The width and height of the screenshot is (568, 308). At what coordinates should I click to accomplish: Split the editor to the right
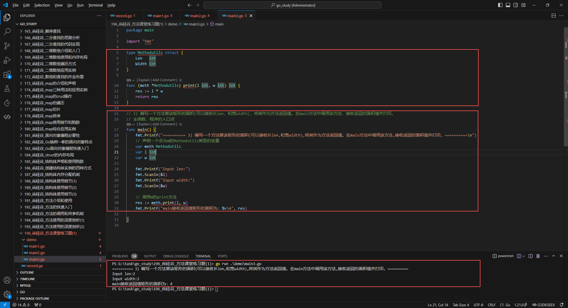pos(554,16)
